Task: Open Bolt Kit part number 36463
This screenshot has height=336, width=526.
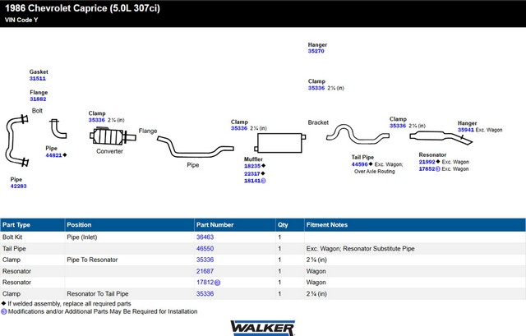Action: pyautogui.click(x=205, y=237)
